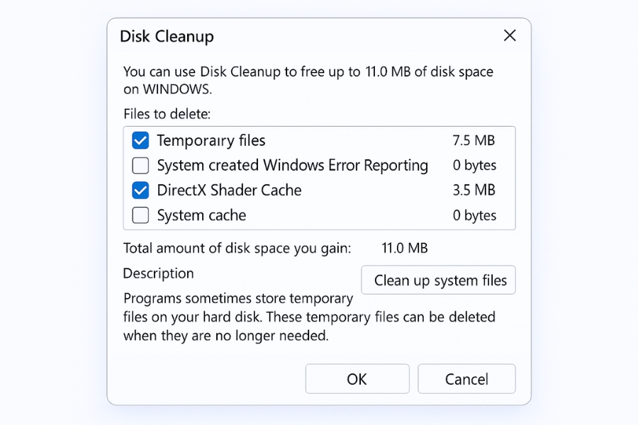Click the Cancel button
This screenshot has height=425, width=638.
(x=466, y=378)
